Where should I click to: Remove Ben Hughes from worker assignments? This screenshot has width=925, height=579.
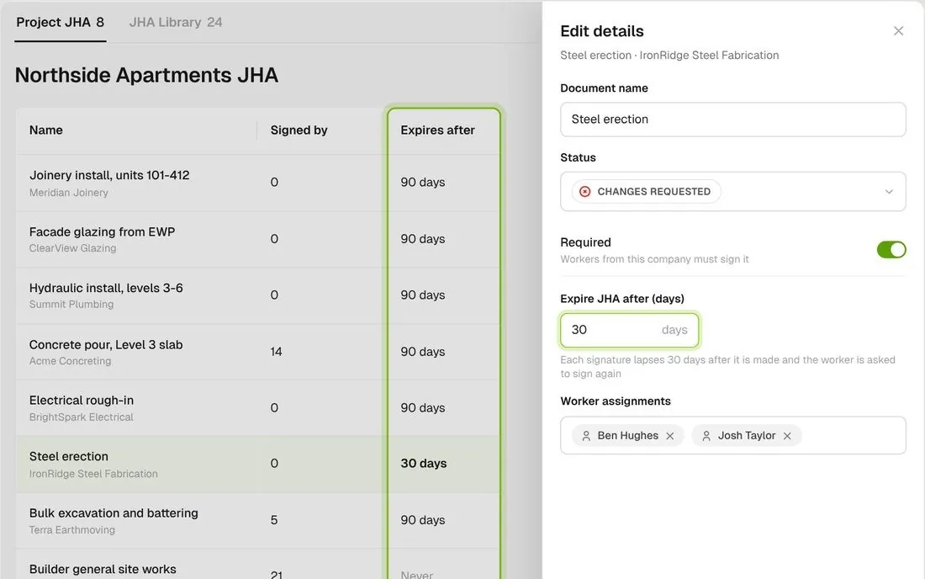point(669,436)
